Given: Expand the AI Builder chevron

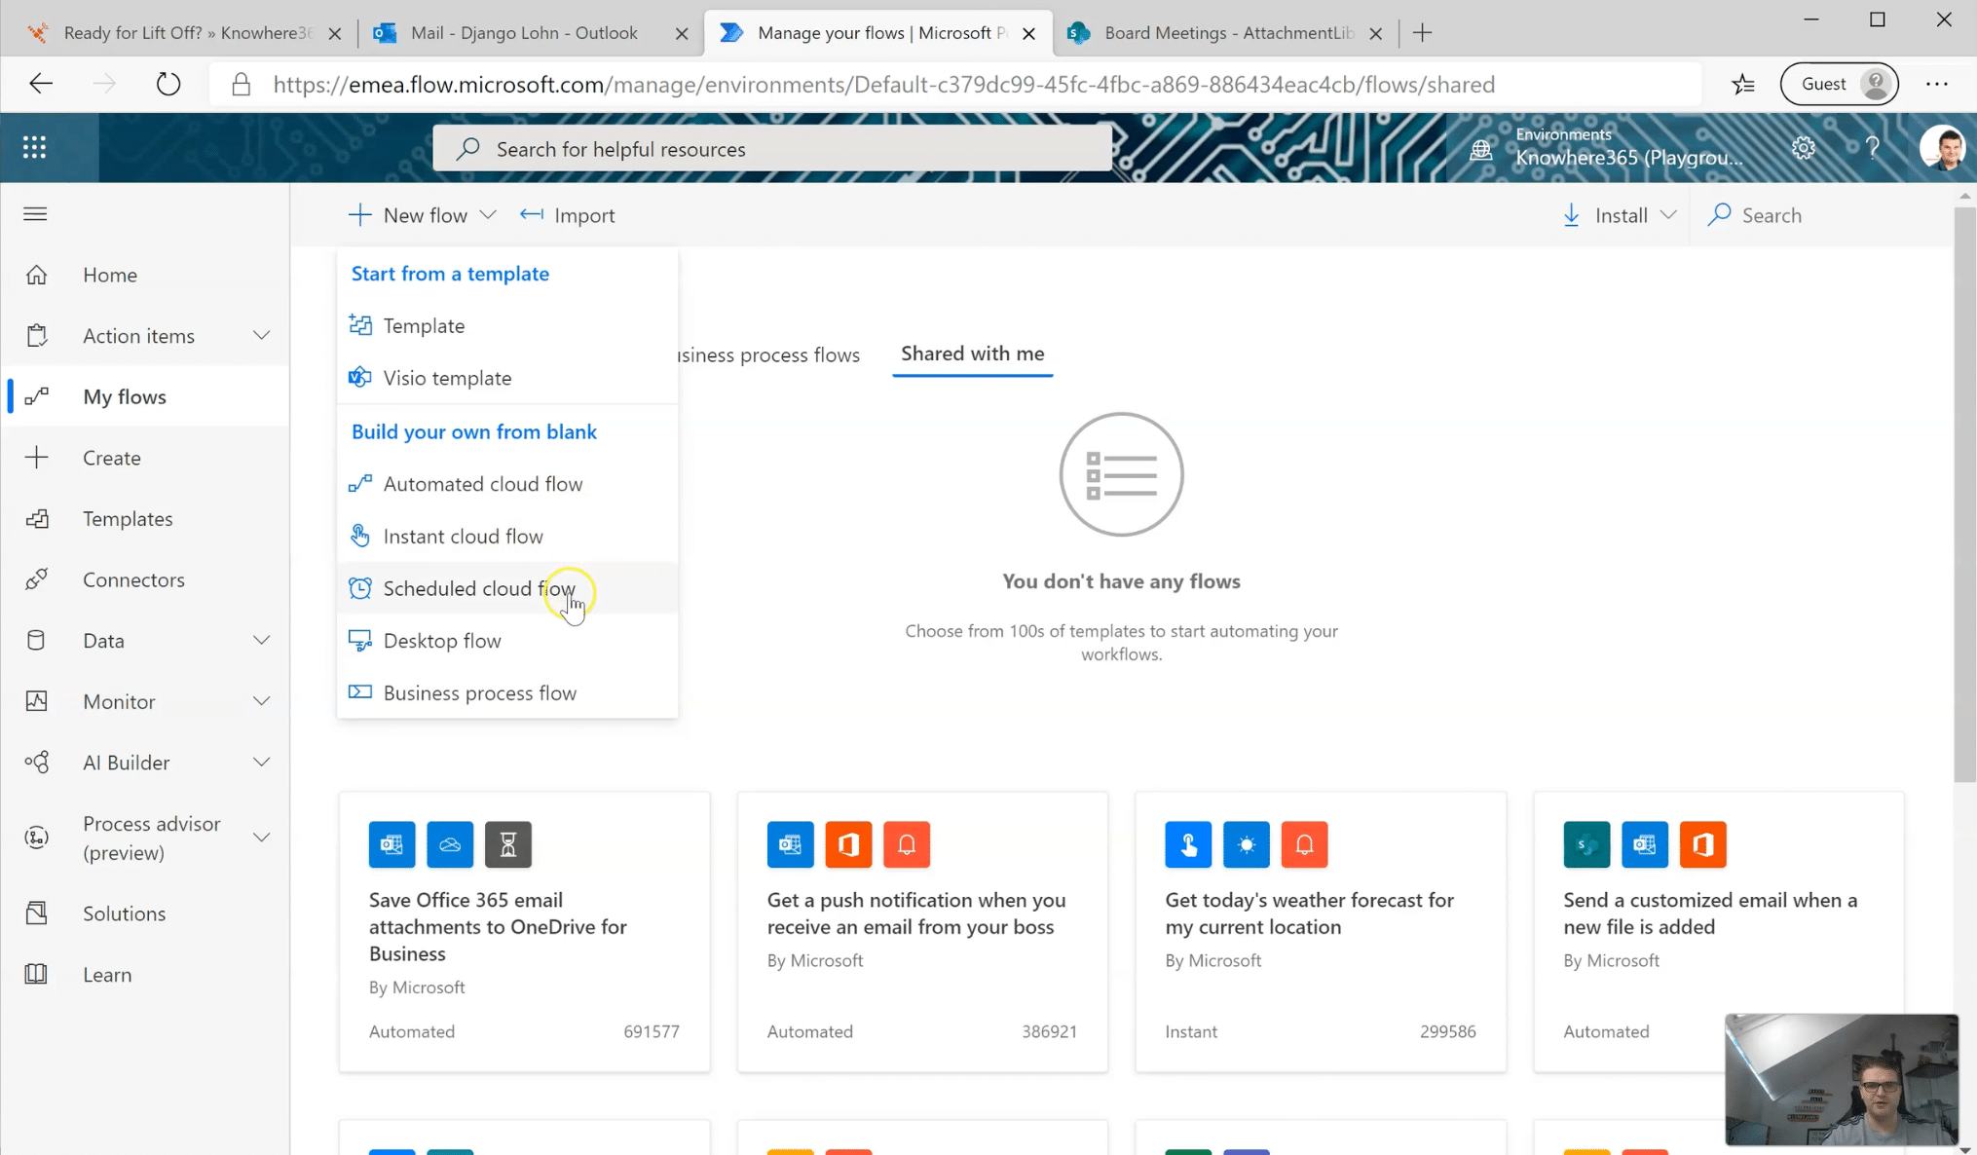Looking at the screenshot, I should click(x=261, y=763).
